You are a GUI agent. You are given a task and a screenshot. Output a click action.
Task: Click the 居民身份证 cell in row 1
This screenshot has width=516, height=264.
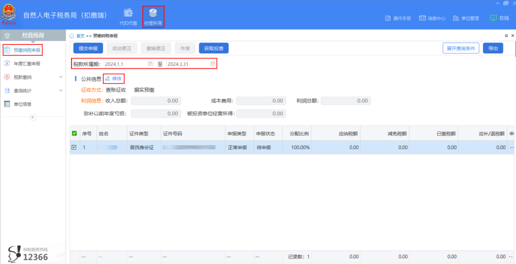[x=144, y=148]
